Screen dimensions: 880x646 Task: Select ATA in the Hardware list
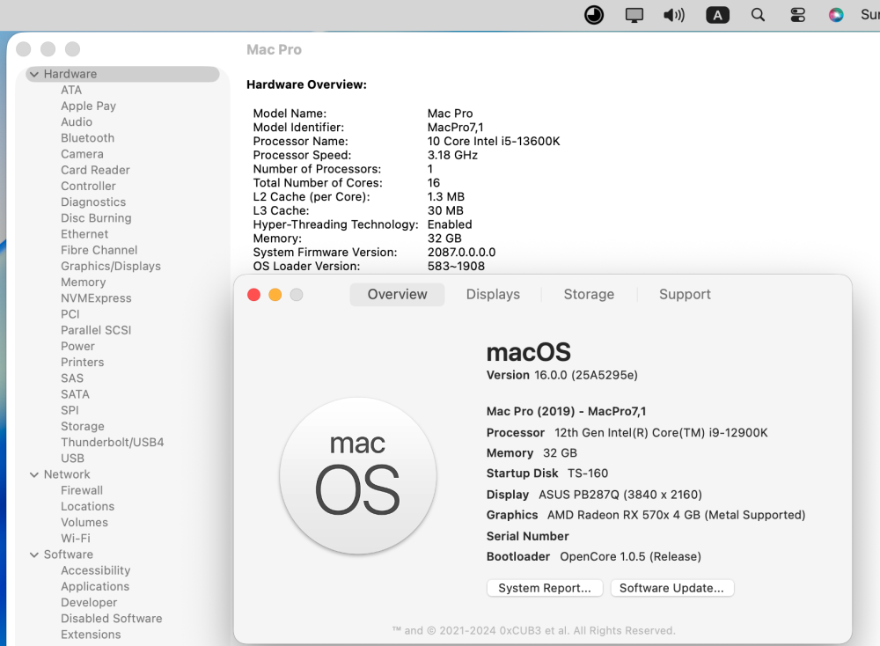coord(71,90)
